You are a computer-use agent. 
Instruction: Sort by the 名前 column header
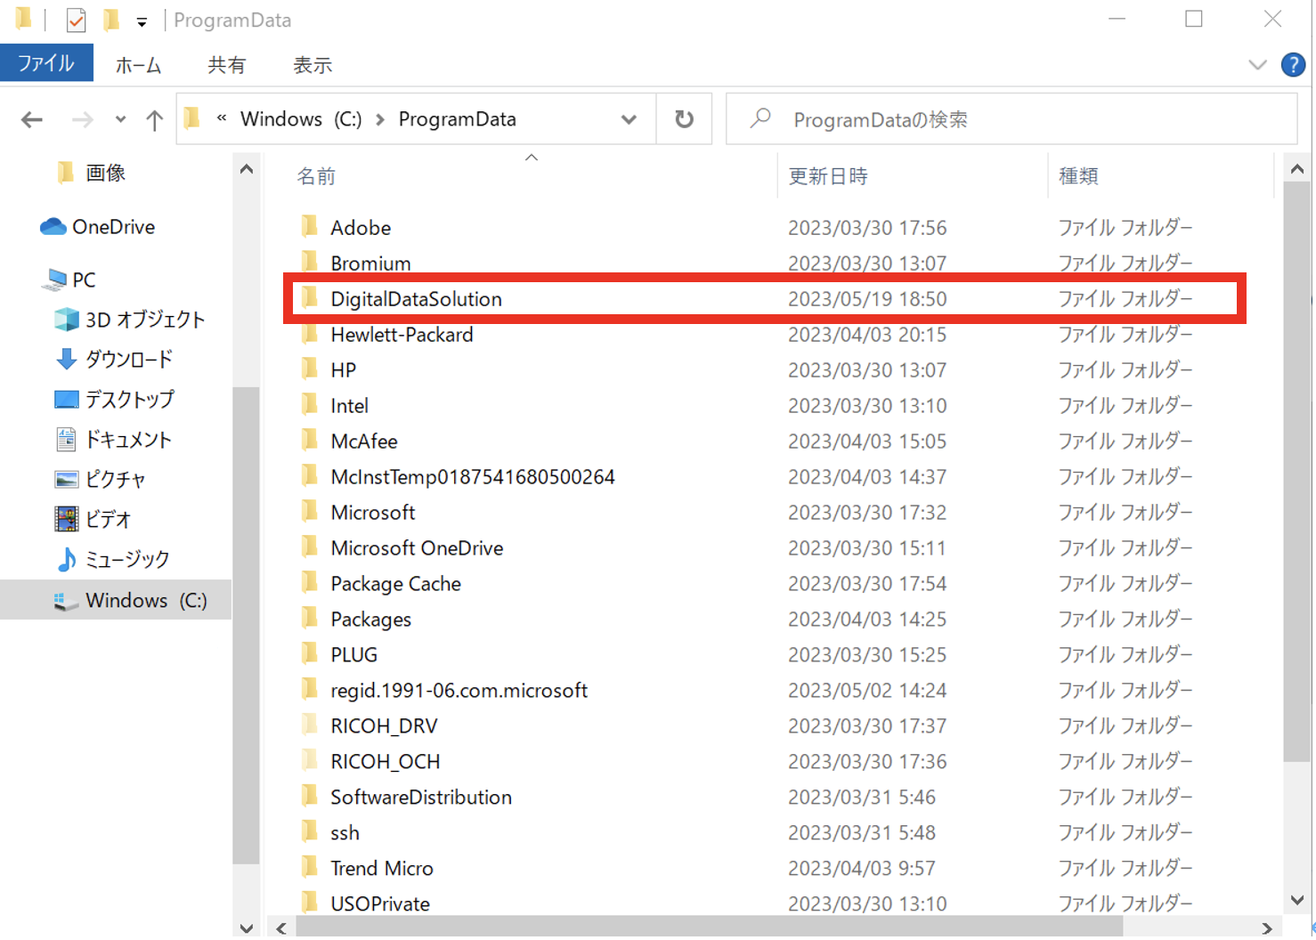click(316, 176)
